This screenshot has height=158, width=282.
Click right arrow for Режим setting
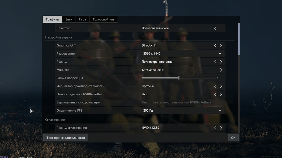[x=221, y=62]
